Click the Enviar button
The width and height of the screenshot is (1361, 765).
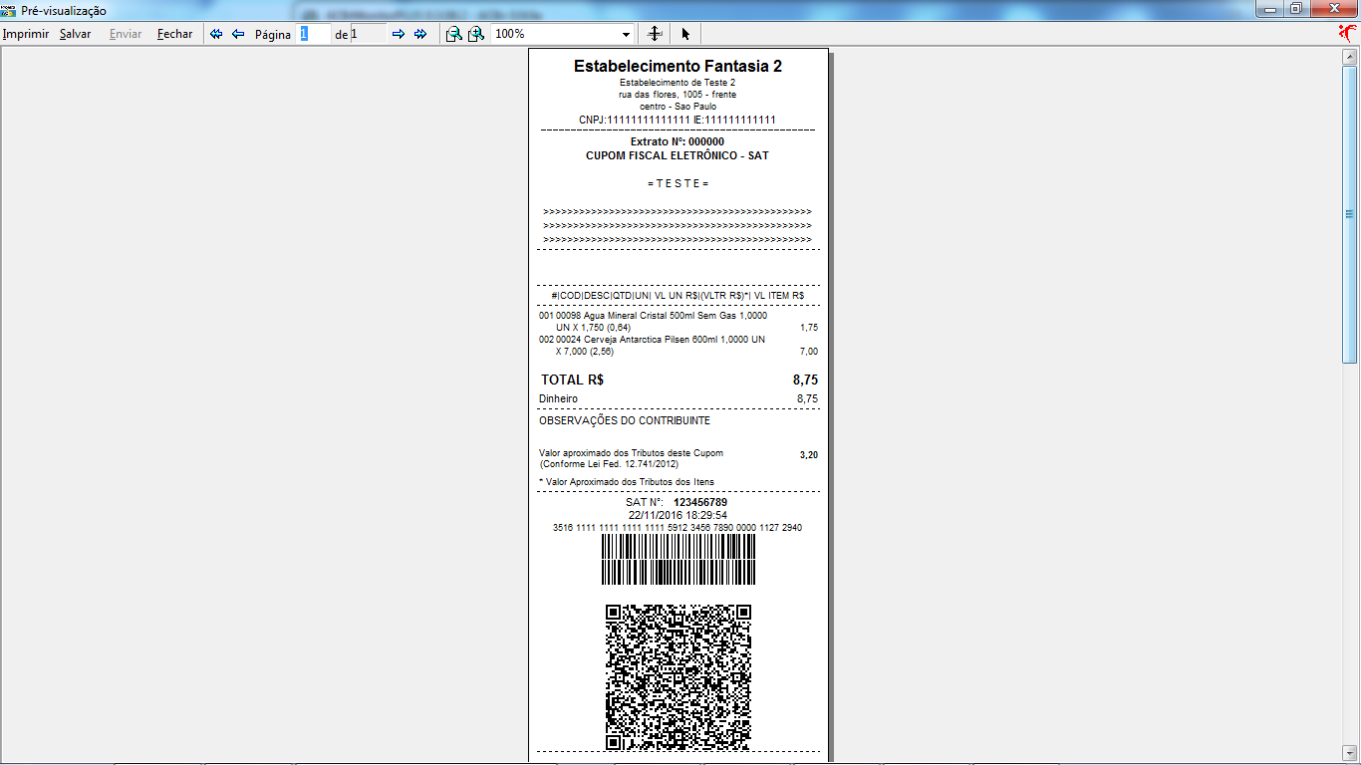tap(126, 34)
